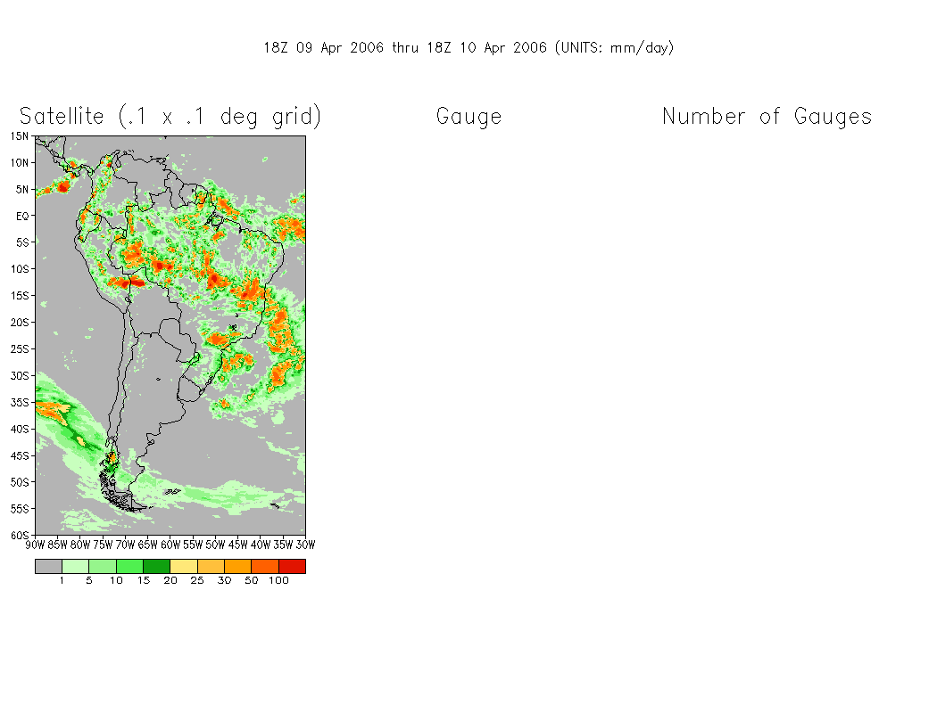Click the 60S latitude axis label
Image resolution: width=937 pixels, height=713 pixels.
(19, 536)
